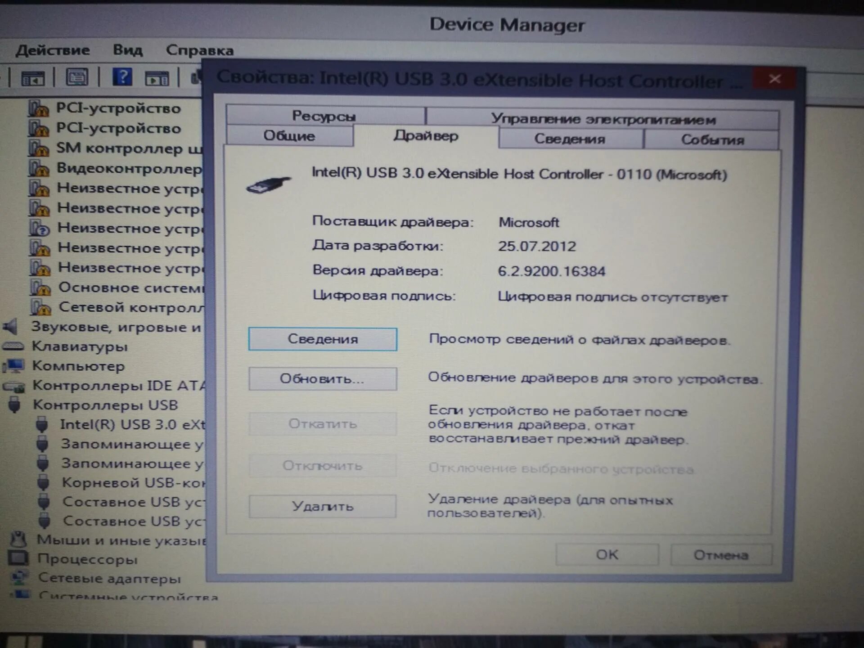Open the Действие menu

click(53, 49)
